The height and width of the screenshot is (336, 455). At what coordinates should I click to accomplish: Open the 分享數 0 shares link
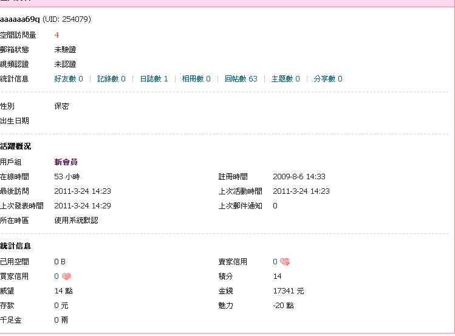coord(327,79)
